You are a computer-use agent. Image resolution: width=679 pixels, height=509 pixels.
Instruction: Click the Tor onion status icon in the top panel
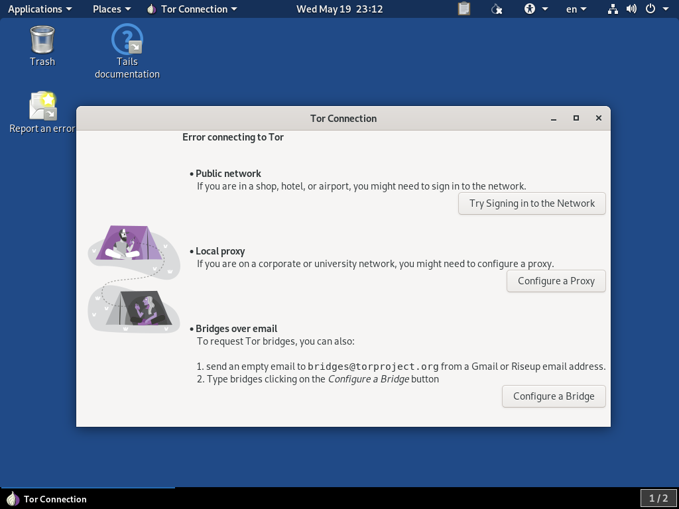tap(497, 9)
